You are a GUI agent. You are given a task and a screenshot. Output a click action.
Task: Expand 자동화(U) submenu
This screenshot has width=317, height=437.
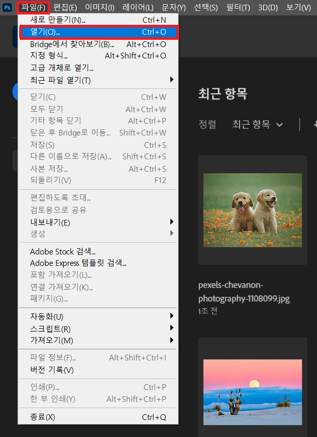(98, 317)
